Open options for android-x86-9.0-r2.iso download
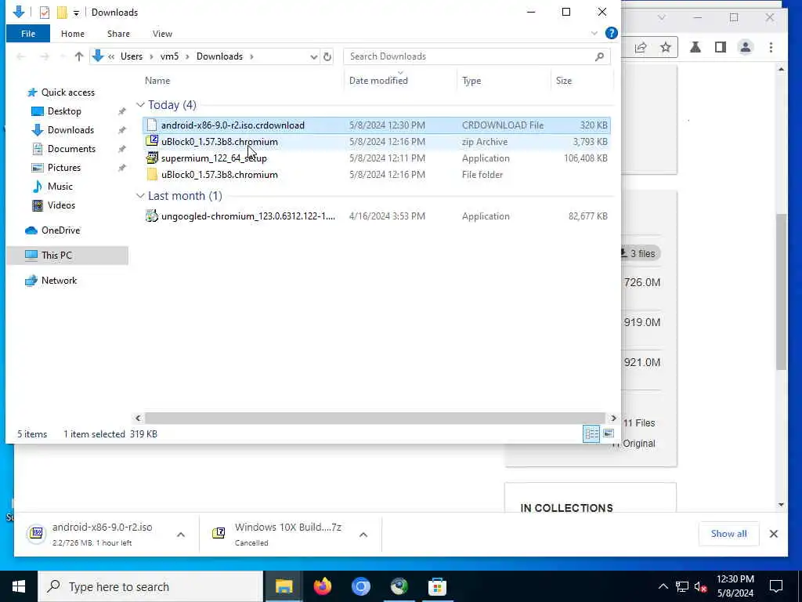Image resolution: width=802 pixels, height=602 pixels. 181,535
